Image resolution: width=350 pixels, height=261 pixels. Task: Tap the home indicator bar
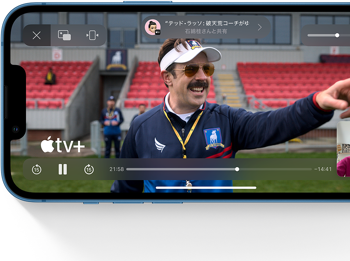tap(206, 188)
